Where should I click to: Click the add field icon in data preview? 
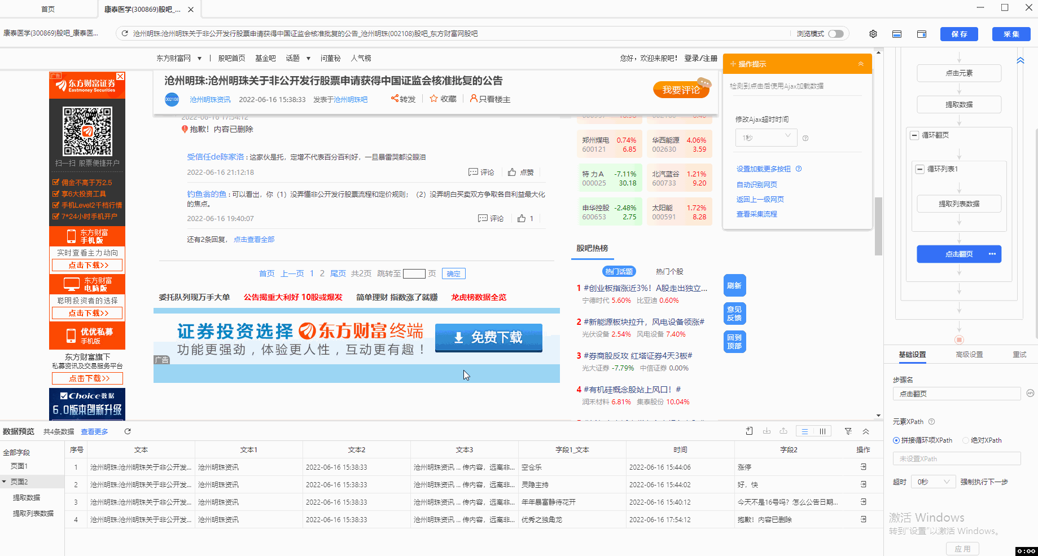point(749,431)
